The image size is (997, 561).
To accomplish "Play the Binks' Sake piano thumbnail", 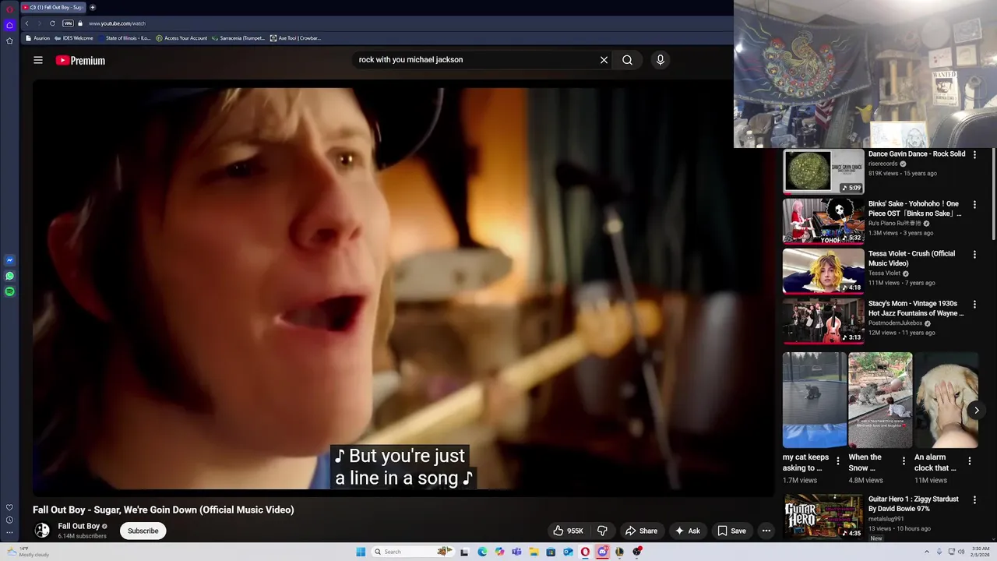I will click(823, 221).
